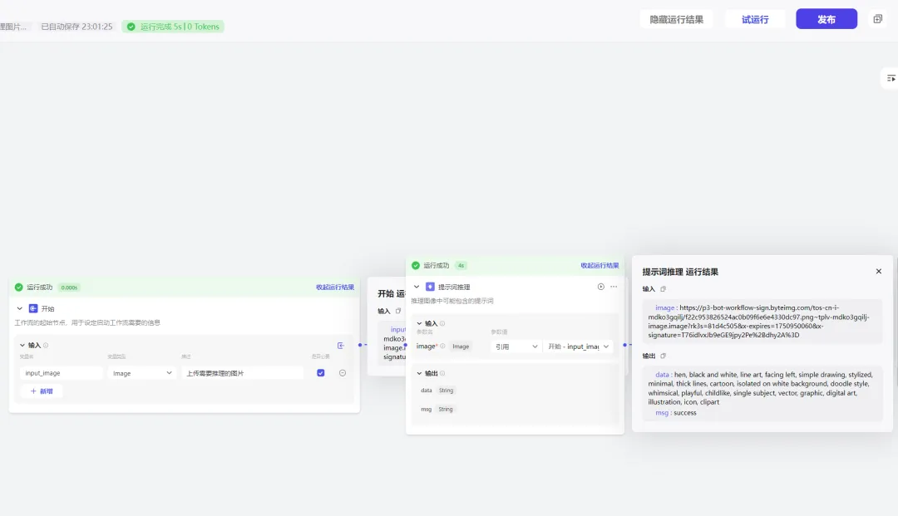This screenshot has width=898, height=516.
Task: Collapse the 输入 section in 提示词推理 node
Action: (419, 324)
